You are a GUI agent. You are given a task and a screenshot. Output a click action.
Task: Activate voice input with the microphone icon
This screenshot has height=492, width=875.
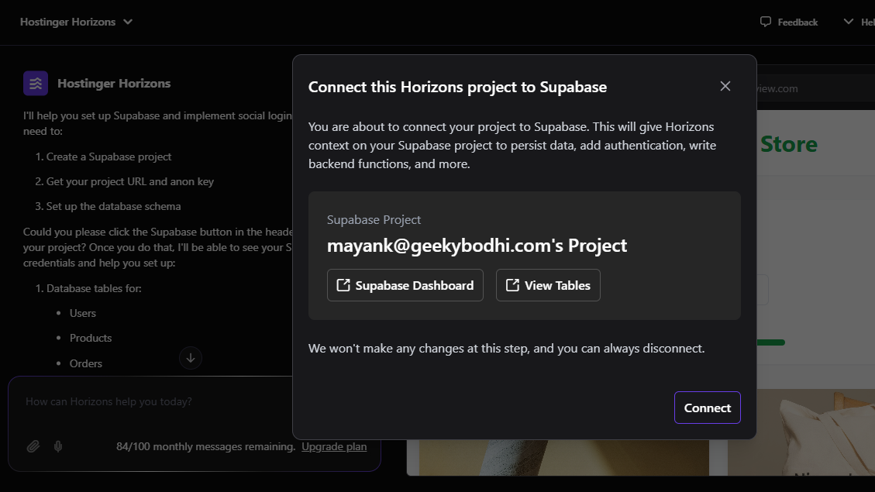click(x=57, y=446)
